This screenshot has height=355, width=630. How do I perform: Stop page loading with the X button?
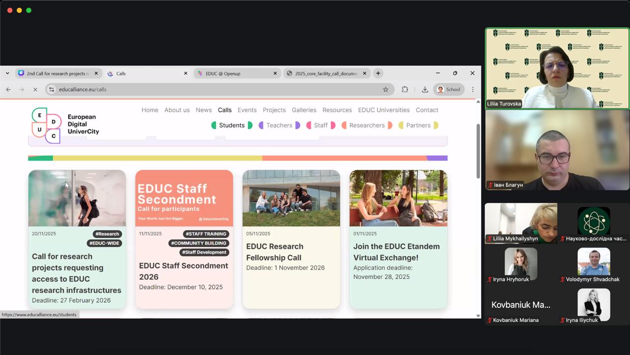pyautogui.click(x=35, y=89)
